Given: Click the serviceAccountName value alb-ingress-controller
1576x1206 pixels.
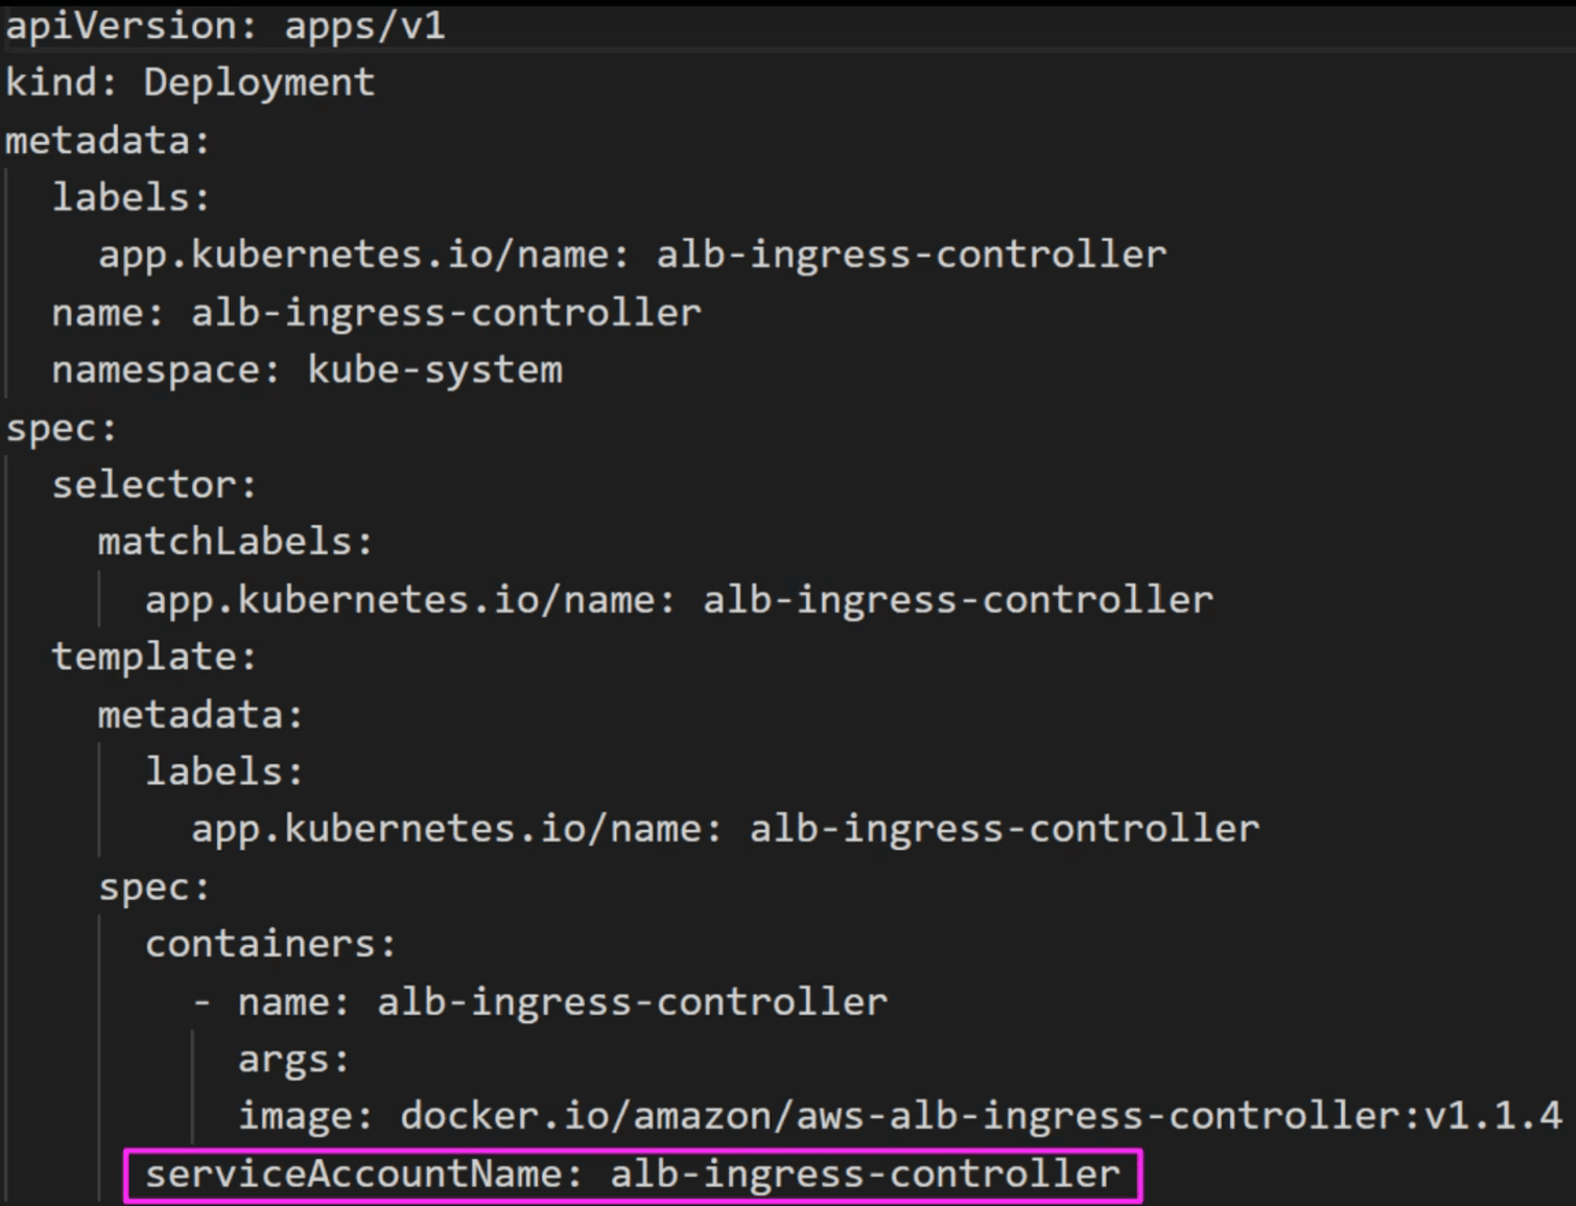Looking at the screenshot, I should tap(865, 1174).
